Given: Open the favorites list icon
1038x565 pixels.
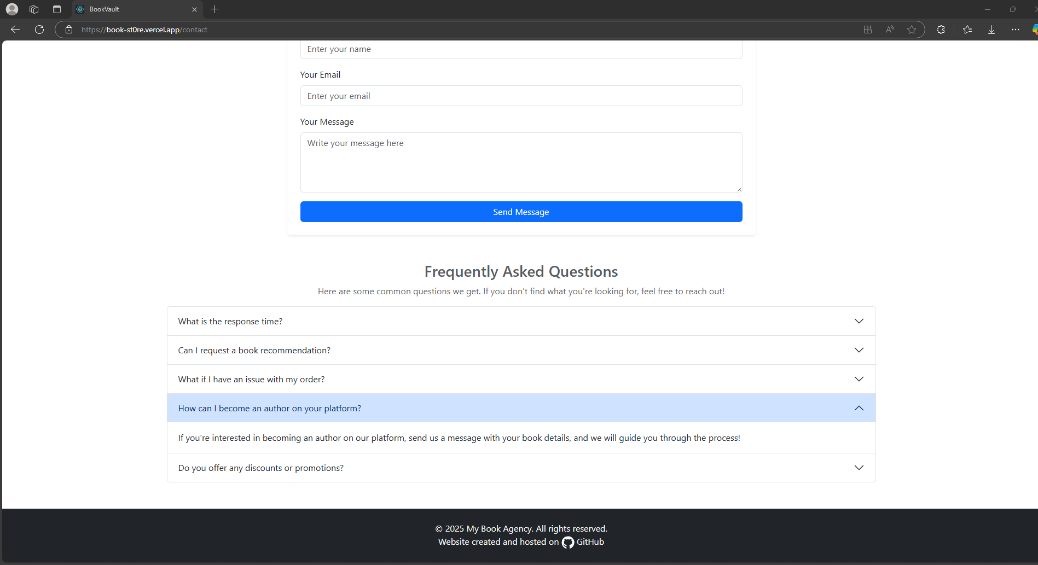Looking at the screenshot, I should (x=967, y=30).
